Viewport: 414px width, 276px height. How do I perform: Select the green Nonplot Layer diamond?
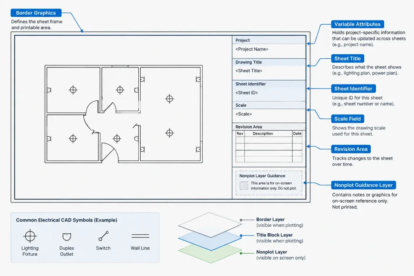tap(210, 255)
